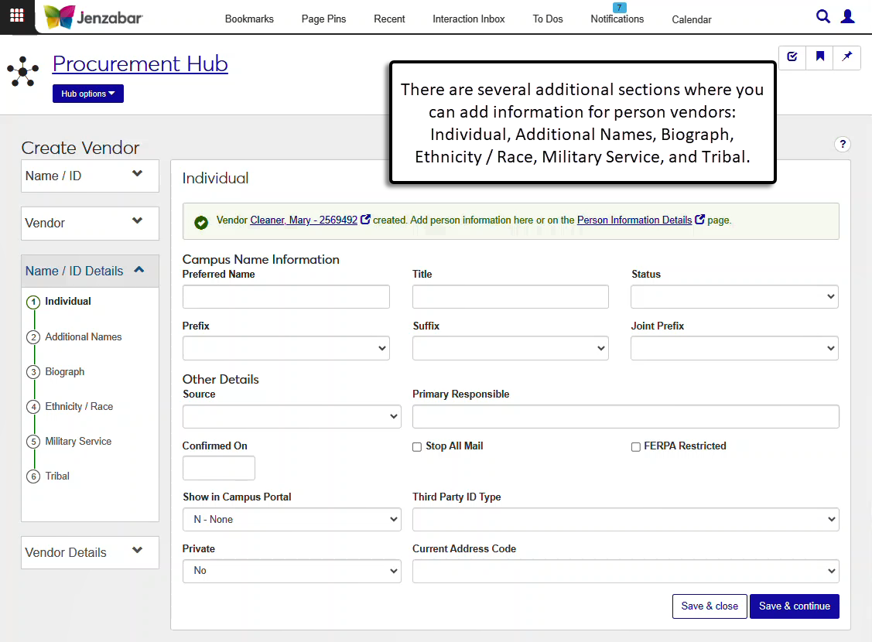Open the Person Information Details link
The image size is (872, 642).
[634, 220]
